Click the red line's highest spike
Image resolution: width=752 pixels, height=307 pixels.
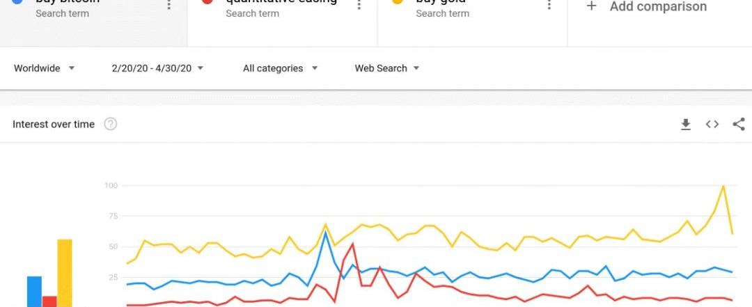353,244
